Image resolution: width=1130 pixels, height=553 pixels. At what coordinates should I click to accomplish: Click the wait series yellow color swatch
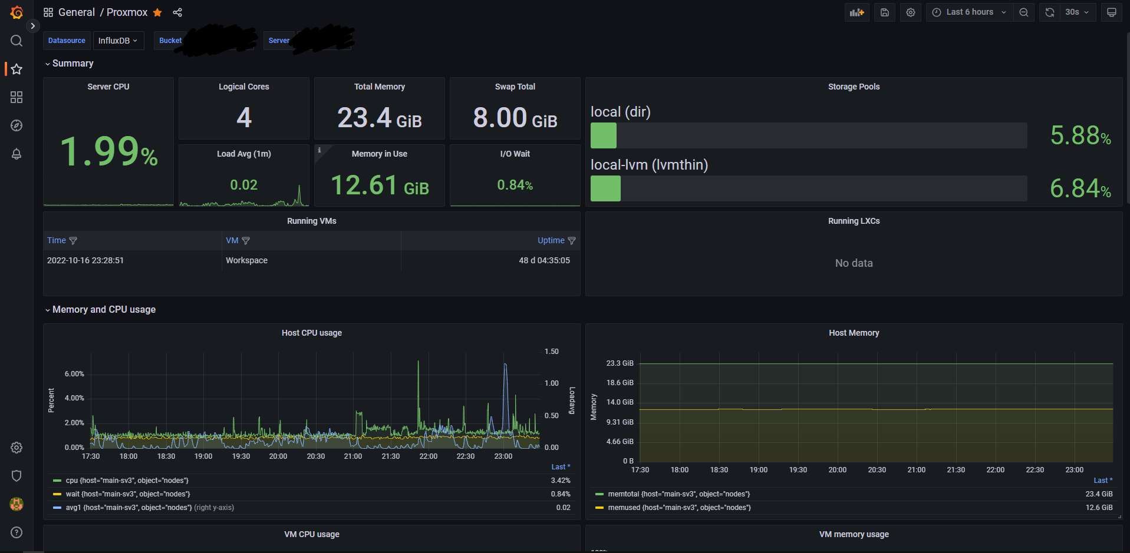(x=57, y=494)
